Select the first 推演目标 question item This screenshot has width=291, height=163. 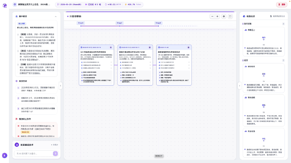36,89
